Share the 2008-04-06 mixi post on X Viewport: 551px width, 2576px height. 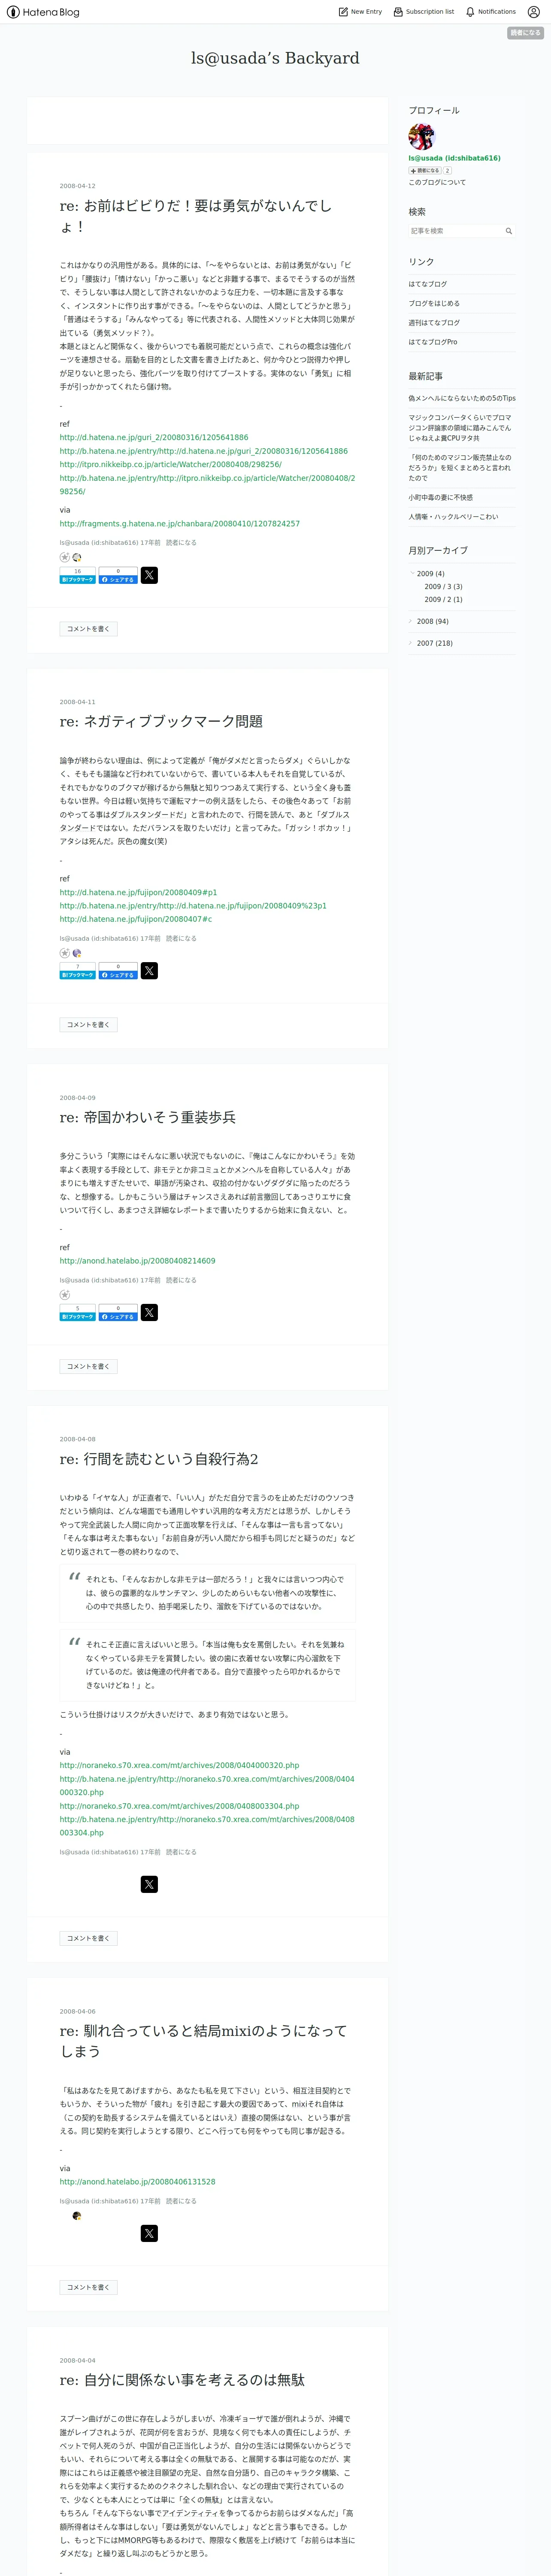149,2233
